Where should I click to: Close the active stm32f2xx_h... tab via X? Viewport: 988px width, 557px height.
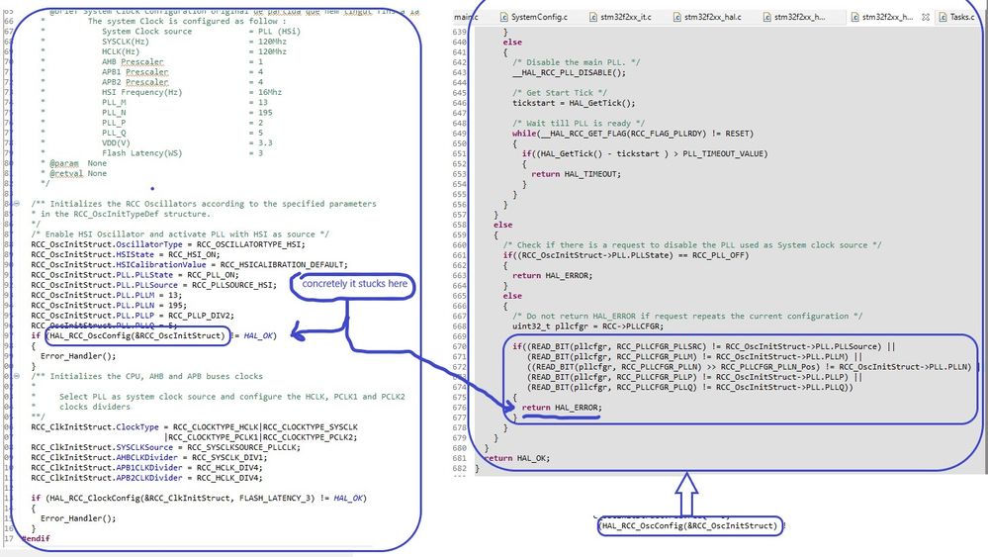(x=926, y=17)
